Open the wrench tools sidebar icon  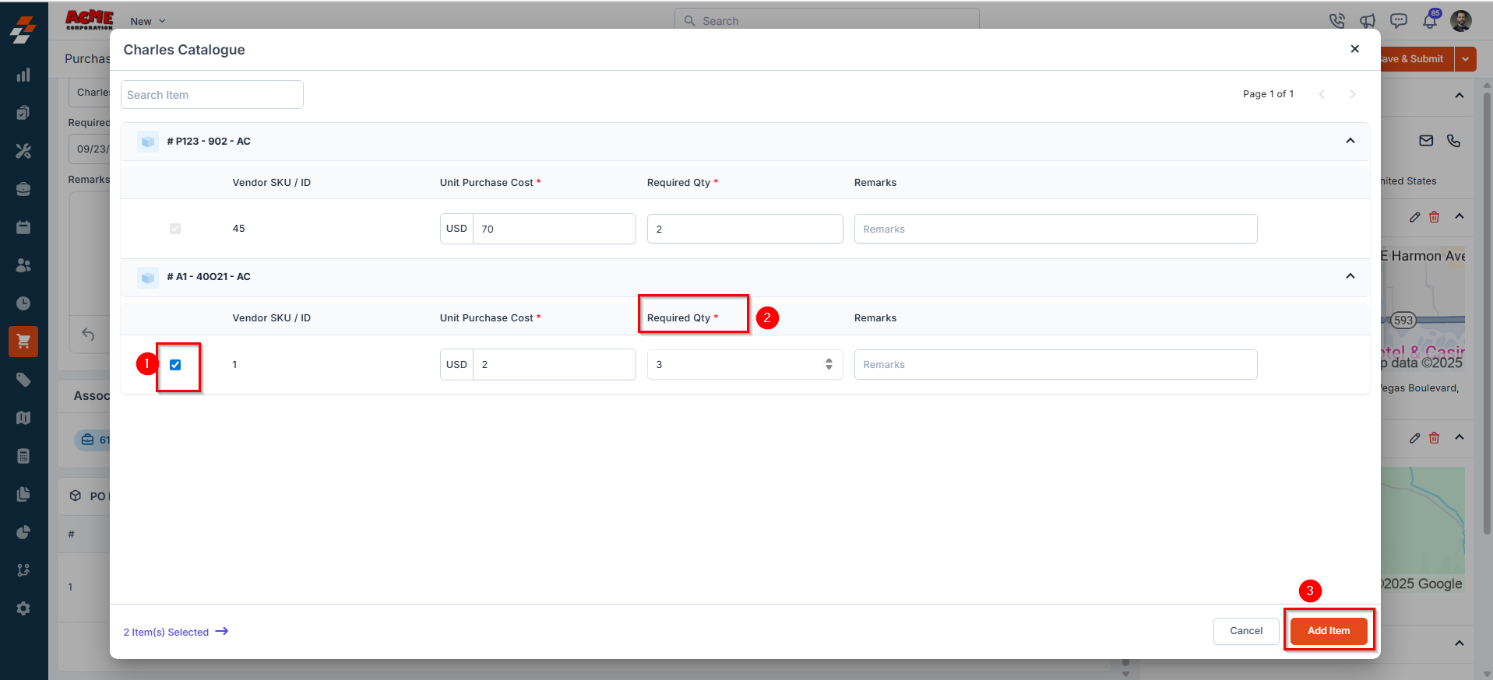(x=23, y=151)
